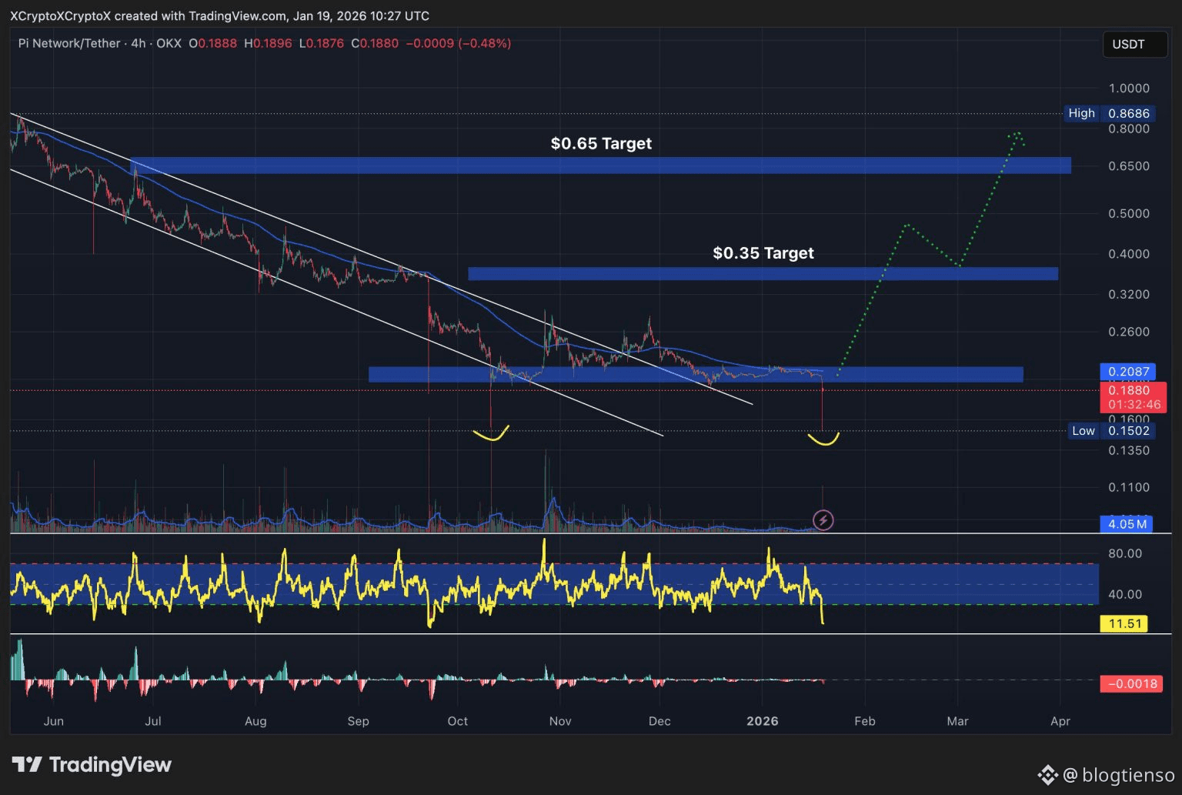Click the 0.6500 price scale label
Image resolution: width=1182 pixels, height=795 pixels.
coord(1129,166)
